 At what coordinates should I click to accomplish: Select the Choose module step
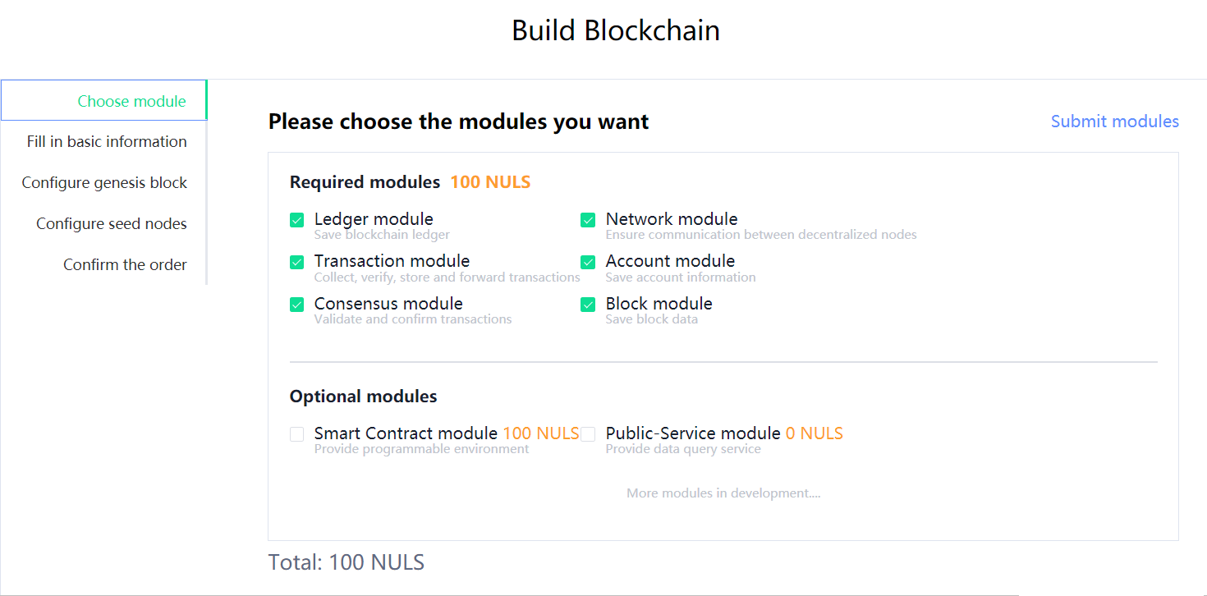pos(103,101)
